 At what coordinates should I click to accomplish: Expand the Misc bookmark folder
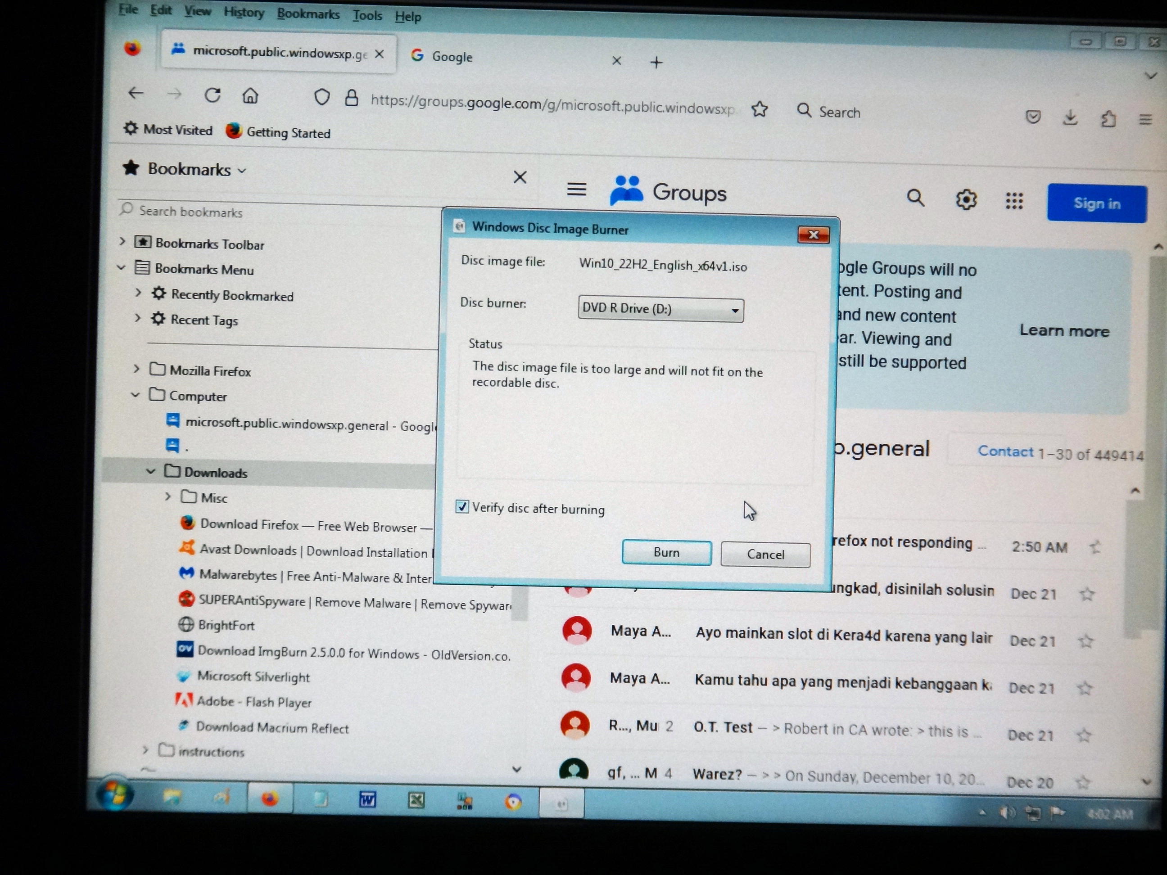tap(167, 496)
